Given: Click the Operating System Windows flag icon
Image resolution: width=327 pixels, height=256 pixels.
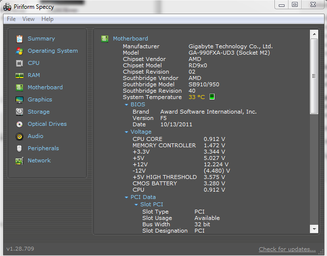Looking at the screenshot, I should point(19,51).
